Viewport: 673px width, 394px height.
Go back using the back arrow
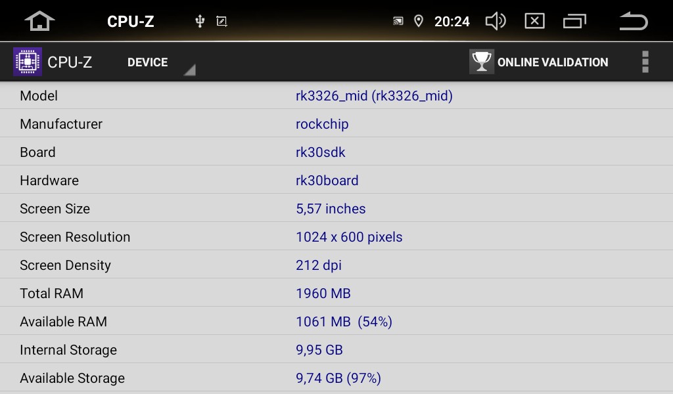pyautogui.click(x=634, y=21)
